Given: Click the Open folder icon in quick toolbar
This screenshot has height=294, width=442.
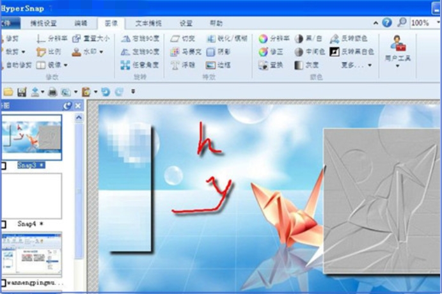Looking at the screenshot, I should click(x=8, y=91).
